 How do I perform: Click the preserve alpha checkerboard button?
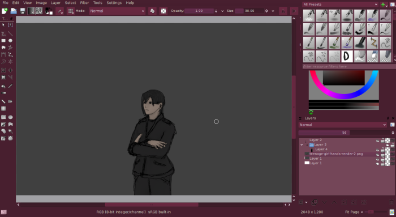[x=163, y=11]
